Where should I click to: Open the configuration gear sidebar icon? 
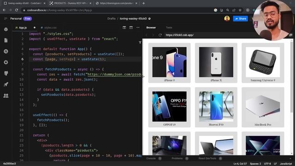pyautogui.click(x=6, y=62)
